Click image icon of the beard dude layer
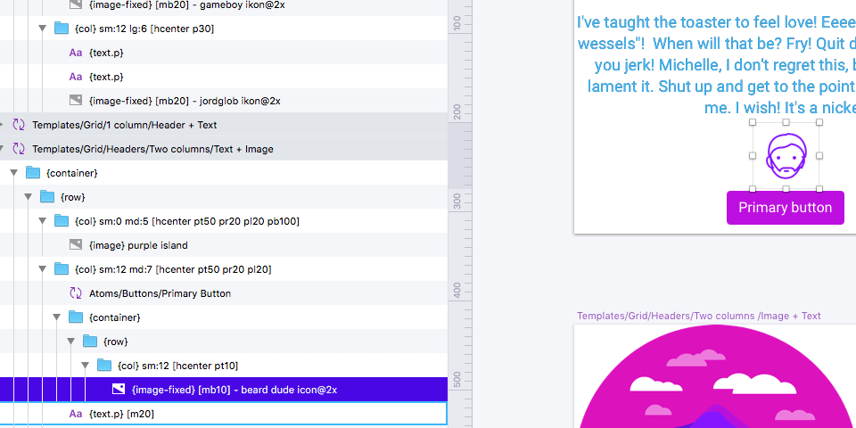 118,390
